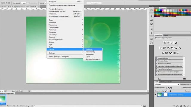Click the feather value input field
The height and width of the screenshot is (107, 191).
click(x=23, y=3)
